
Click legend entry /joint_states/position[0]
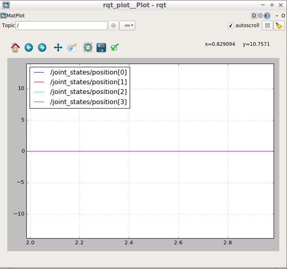tap(88, 73)
